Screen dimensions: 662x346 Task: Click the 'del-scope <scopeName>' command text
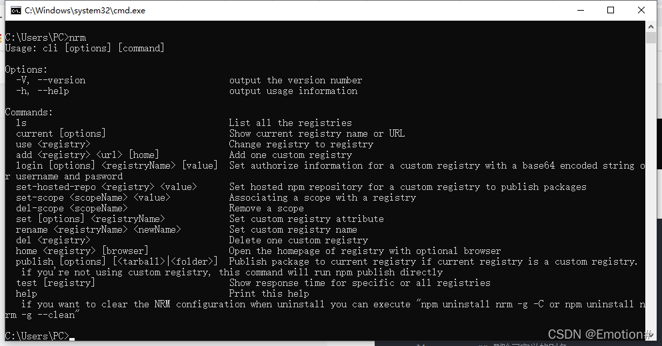click(72, 208)
